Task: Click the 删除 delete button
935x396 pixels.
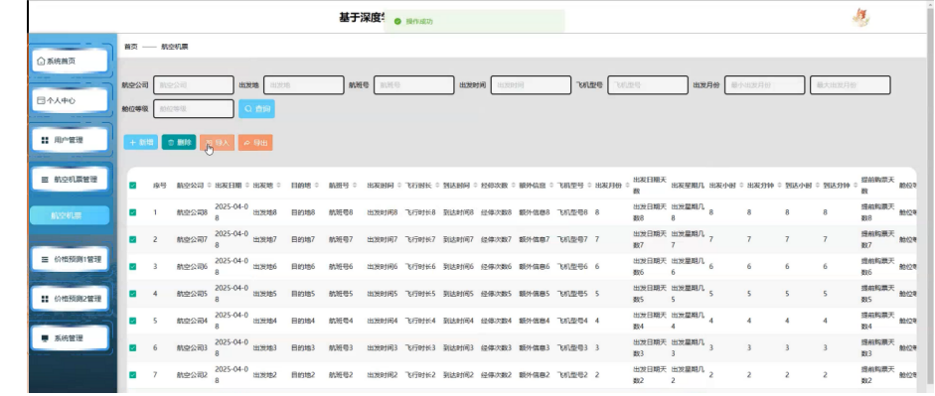Action: click(x=179, y=142)
